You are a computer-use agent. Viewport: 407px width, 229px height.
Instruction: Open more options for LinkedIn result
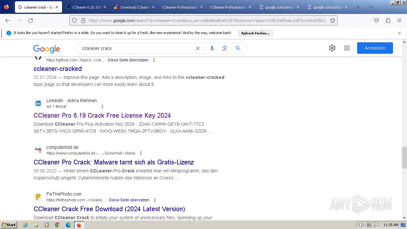pos(102,107)
